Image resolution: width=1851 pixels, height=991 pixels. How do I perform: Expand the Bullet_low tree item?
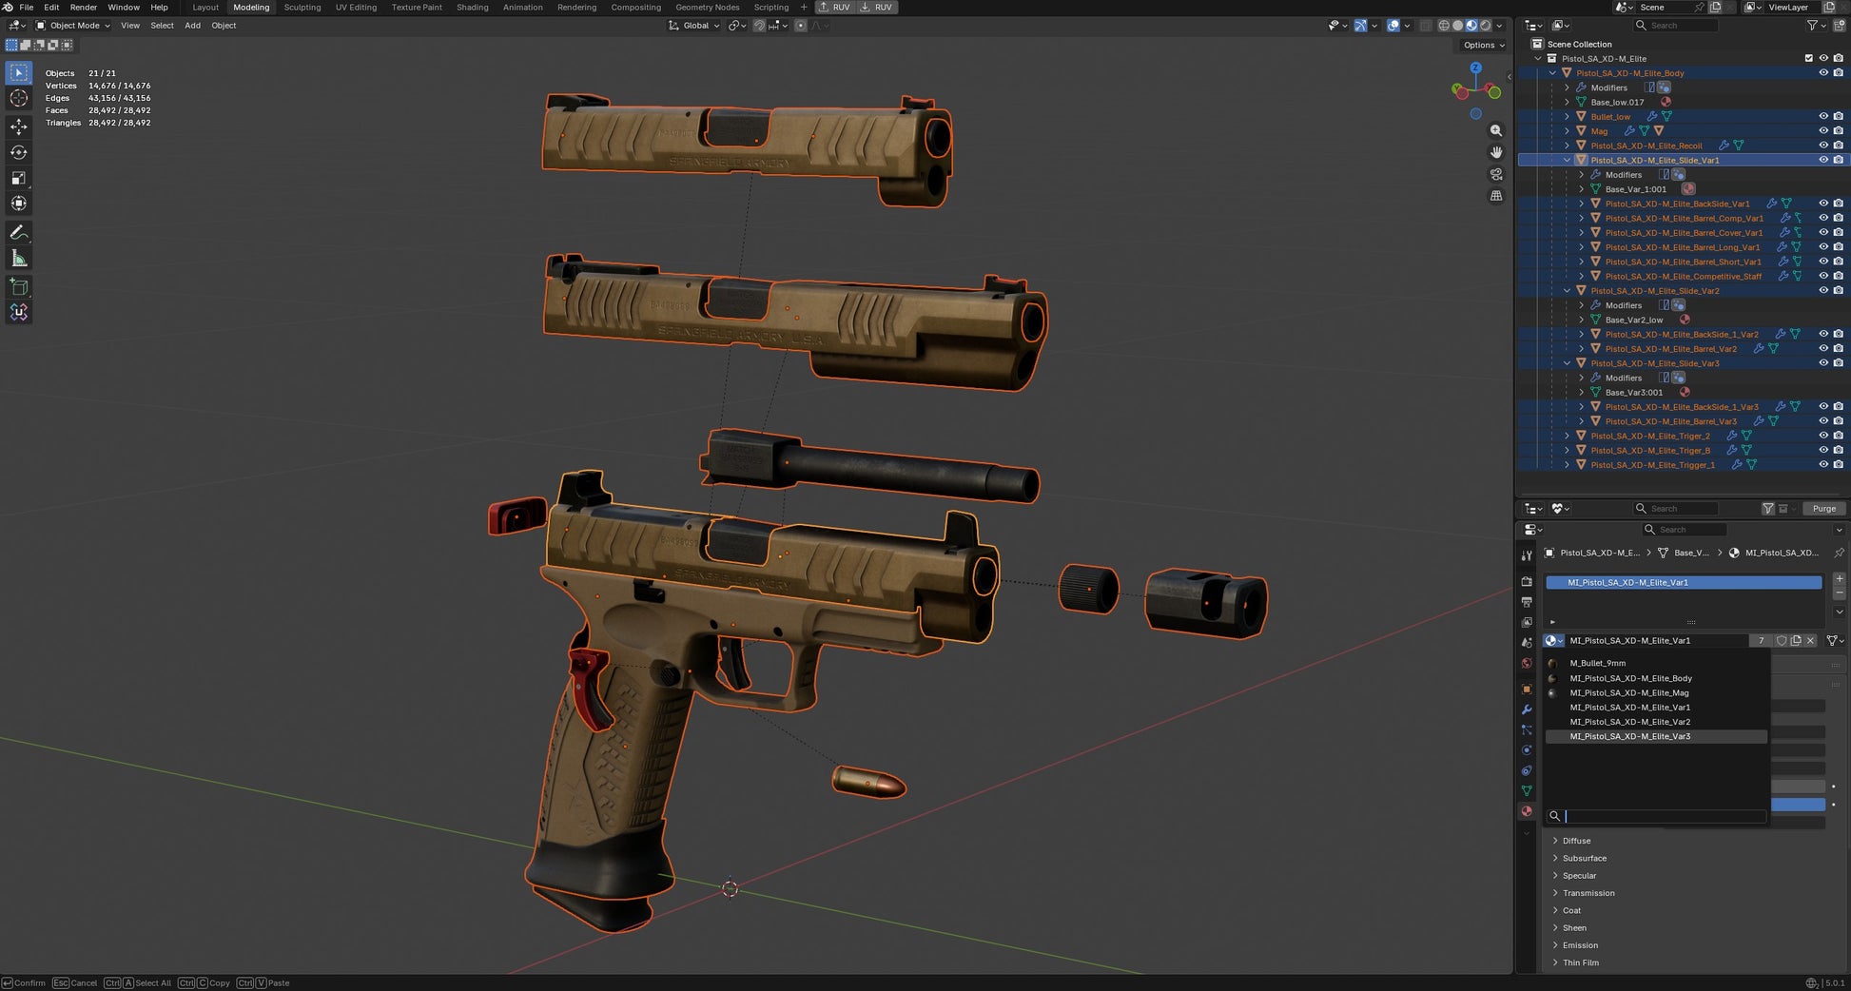click(1568, 117)
